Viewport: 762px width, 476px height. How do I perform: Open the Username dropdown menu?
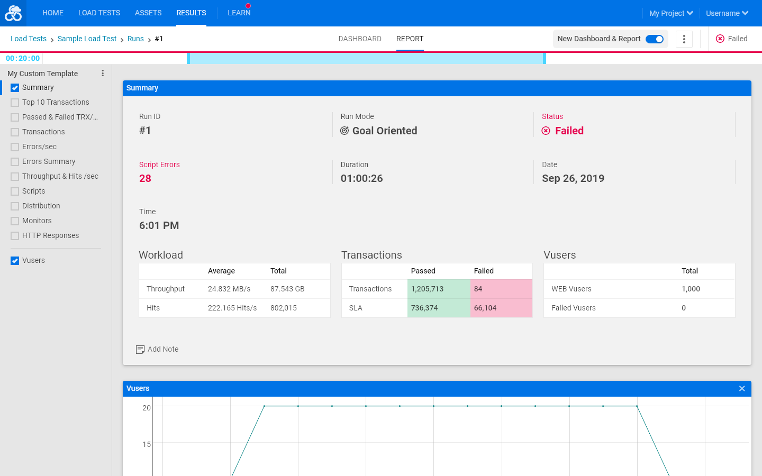727,13
